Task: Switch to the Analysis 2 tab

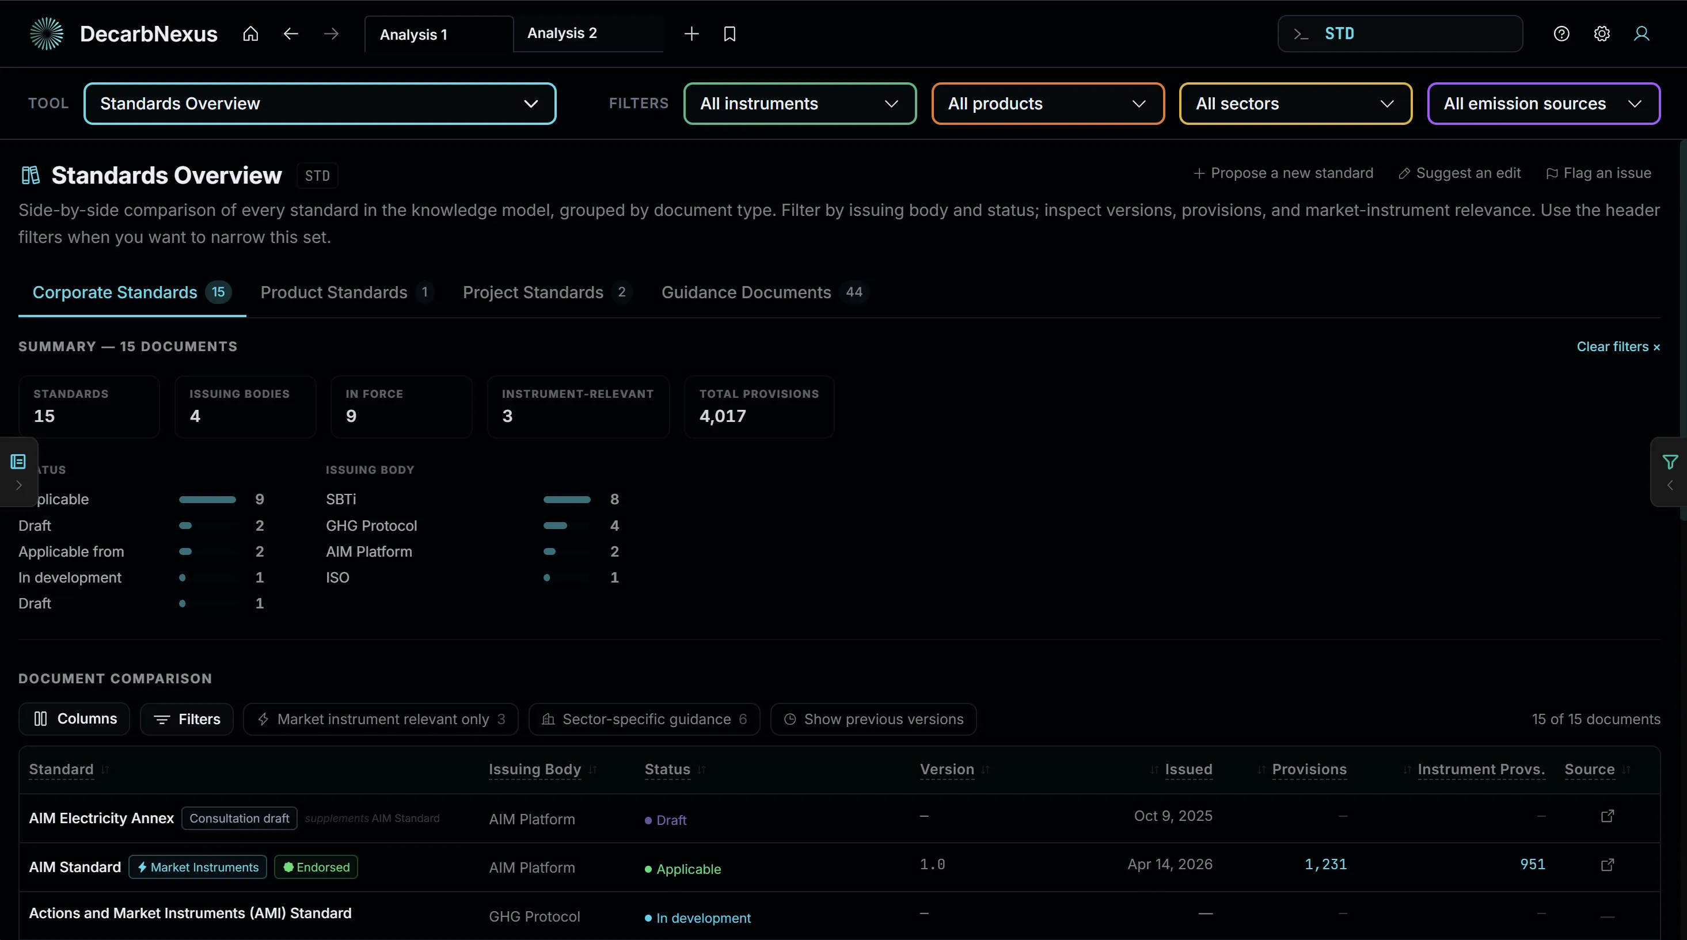Action: pyautogui.click(x=588, y=33)
